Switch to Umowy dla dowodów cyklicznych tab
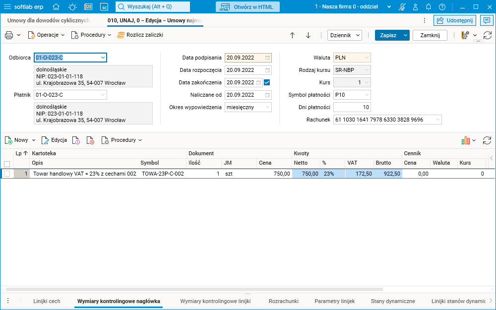This screenshot has height=310, width=496. coord(49,20)
